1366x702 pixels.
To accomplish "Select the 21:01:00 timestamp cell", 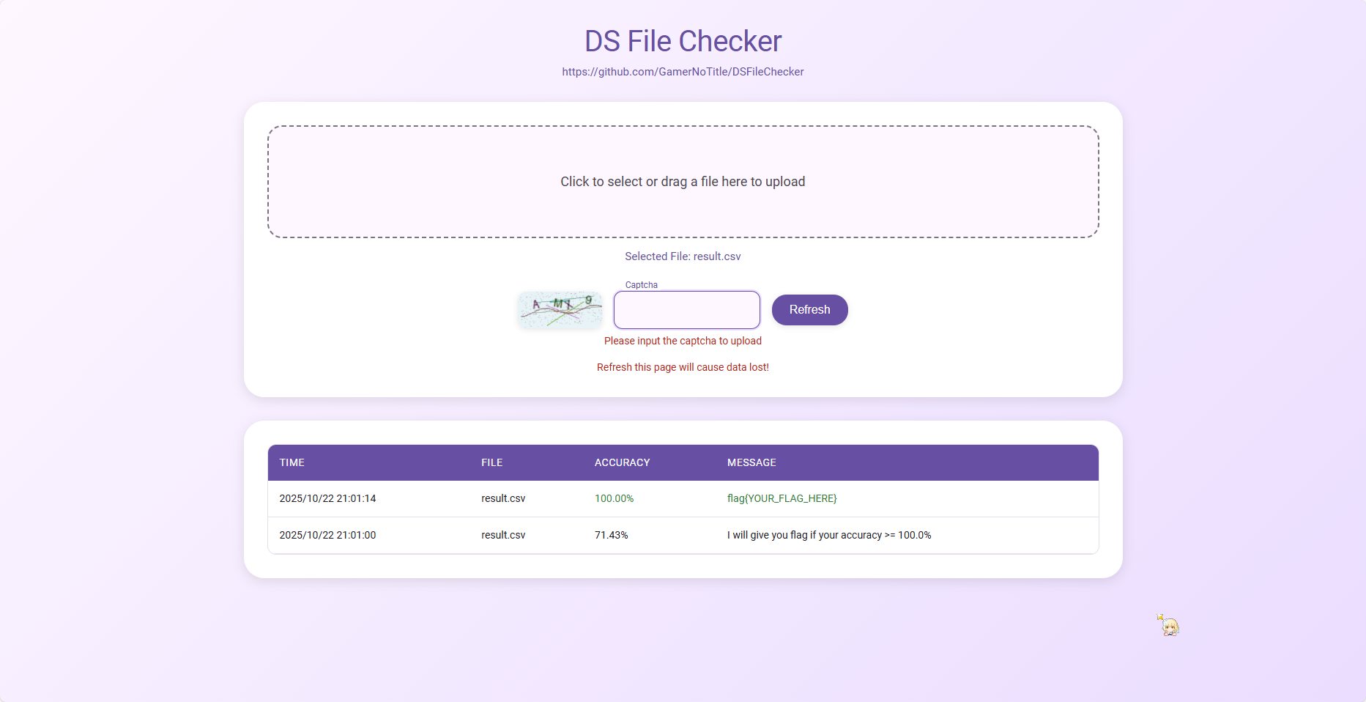I will 327,535.
